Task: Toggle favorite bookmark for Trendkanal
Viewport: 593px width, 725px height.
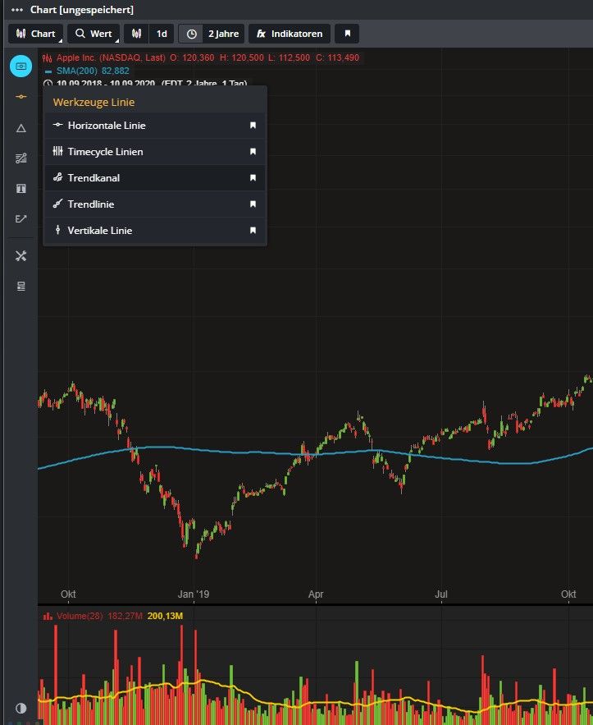Action: click(x=253, y=178)
